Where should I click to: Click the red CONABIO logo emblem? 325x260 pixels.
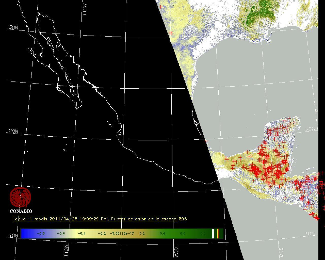coord(20,197)
